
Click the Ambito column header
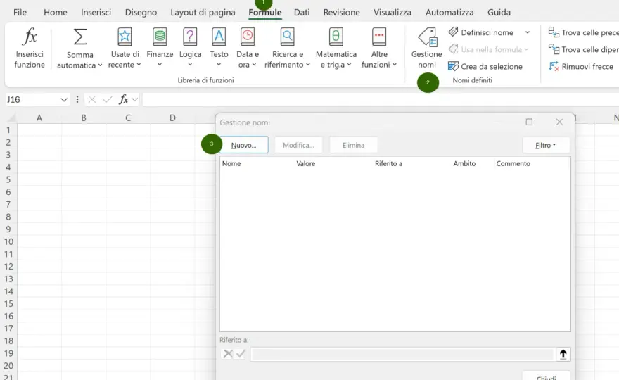coord(464,163)
